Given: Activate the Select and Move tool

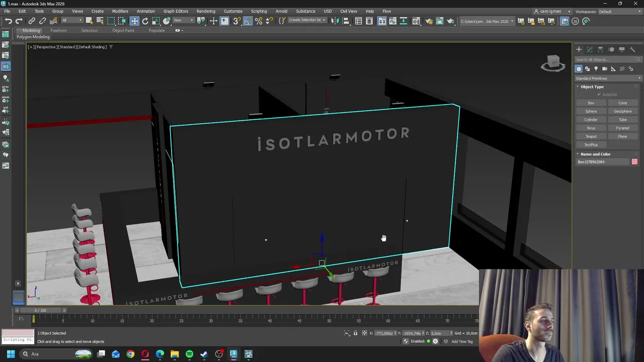Looking at the screenshot, I should pos(134,21).
